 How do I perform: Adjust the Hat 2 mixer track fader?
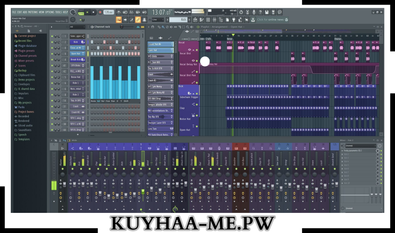point(143,192)
